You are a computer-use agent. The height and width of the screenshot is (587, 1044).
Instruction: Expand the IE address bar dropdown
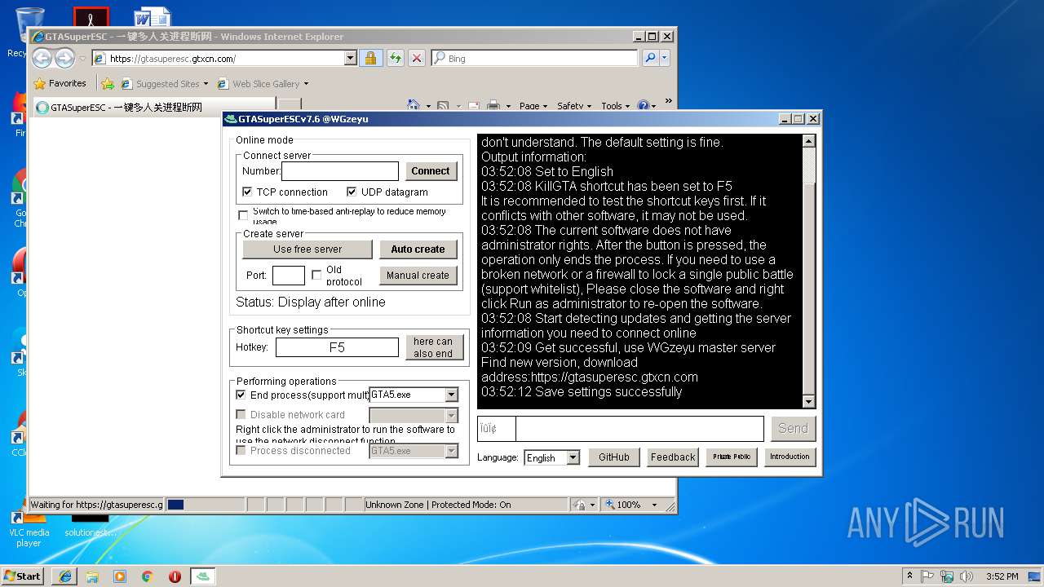pos(351,58)
